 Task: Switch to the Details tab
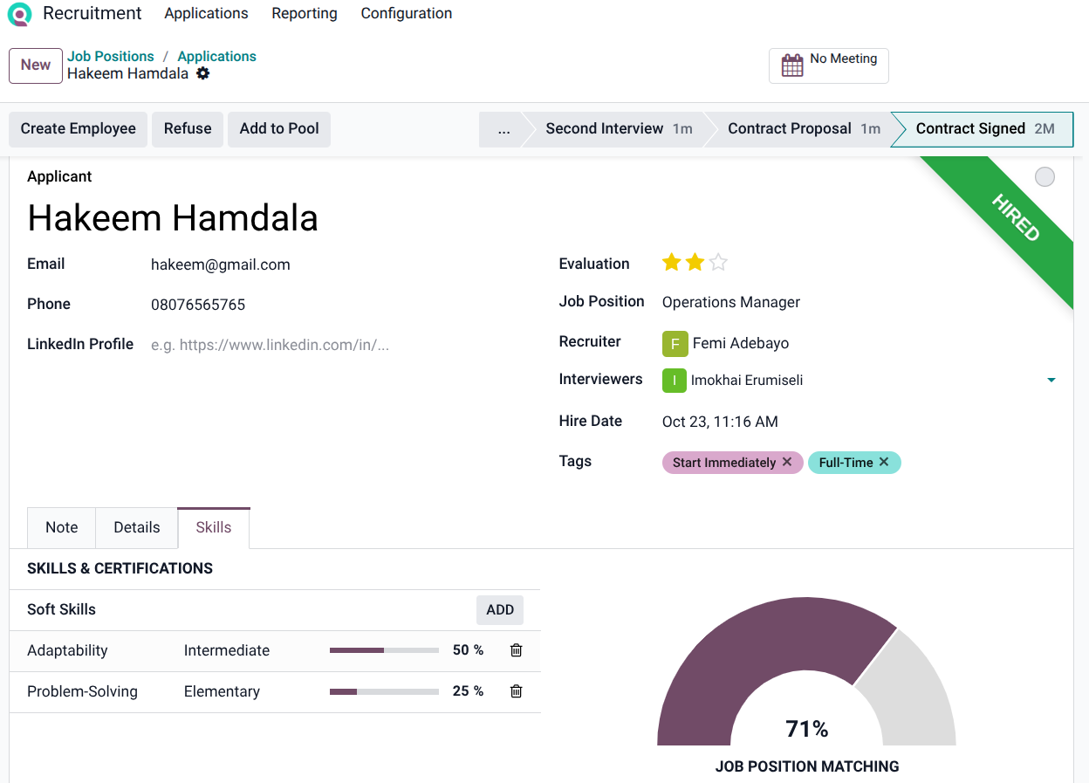pyautogui.click(x=136, y=527)
